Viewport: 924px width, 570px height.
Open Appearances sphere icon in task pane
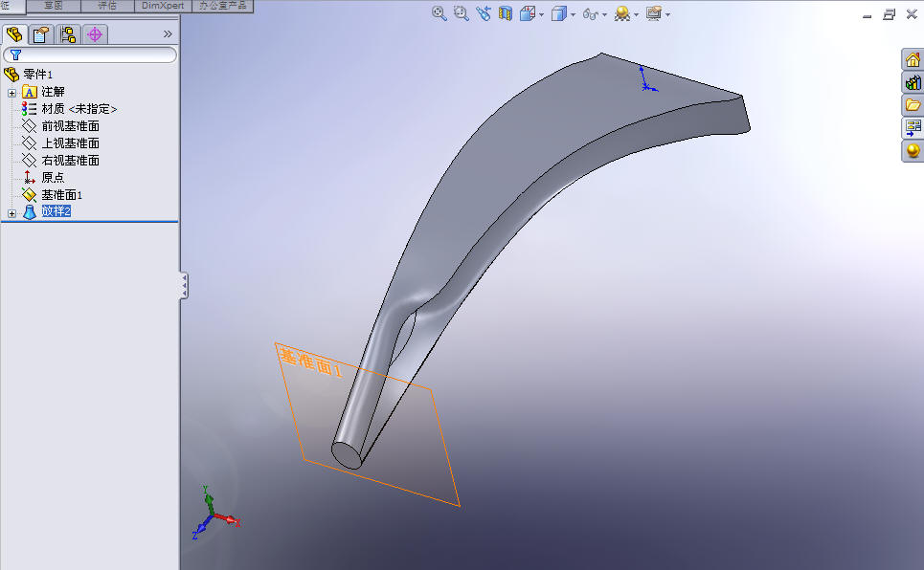click(913, 150)
